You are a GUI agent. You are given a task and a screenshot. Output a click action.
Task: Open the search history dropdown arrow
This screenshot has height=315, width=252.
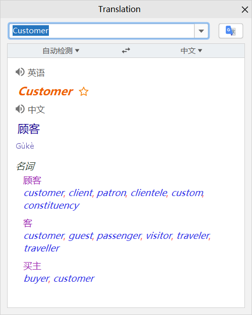[x=201, y=31]
